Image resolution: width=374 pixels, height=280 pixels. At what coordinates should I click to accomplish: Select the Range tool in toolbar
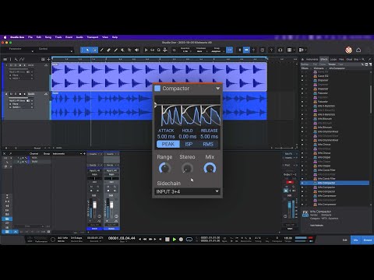94,50
